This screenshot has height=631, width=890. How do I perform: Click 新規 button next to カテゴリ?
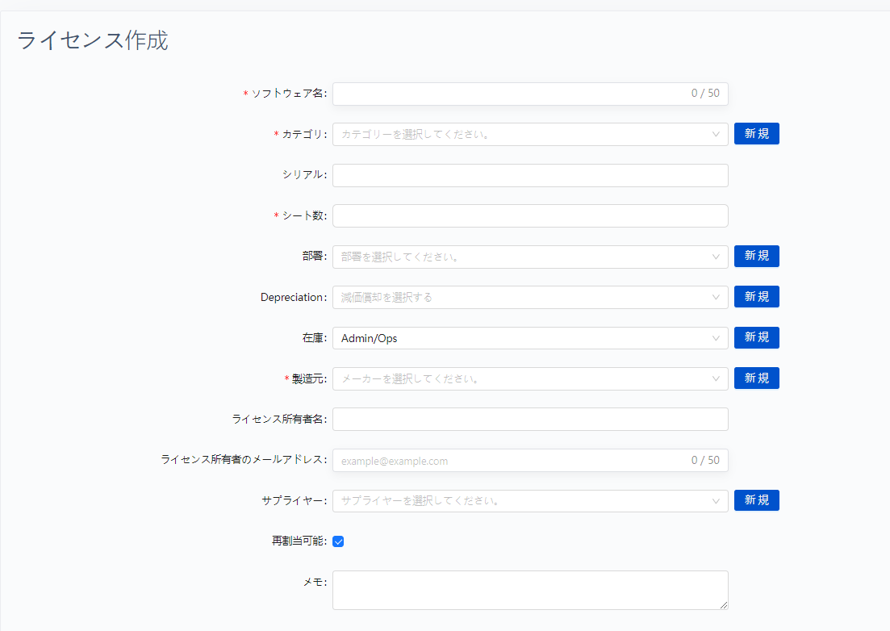(x=756, y=134)
